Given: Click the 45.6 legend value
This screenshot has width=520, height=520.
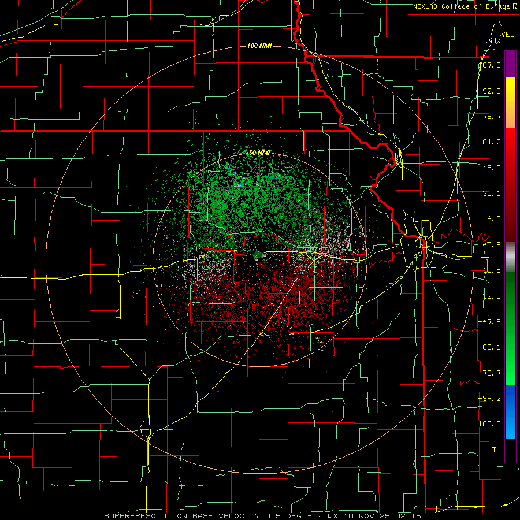Looking at the screenshot, I should (x=492, y=168).
